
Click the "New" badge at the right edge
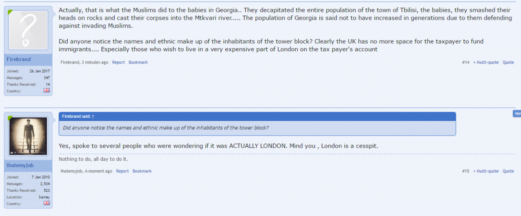pyautogui.click(x=517, y=113)
